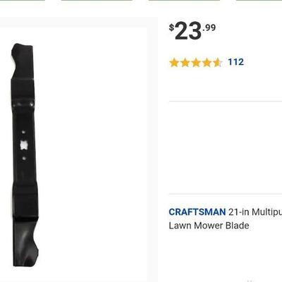Click the second gold rating star
This screenshot has height=282, width=282.
(x=185, y=63)
